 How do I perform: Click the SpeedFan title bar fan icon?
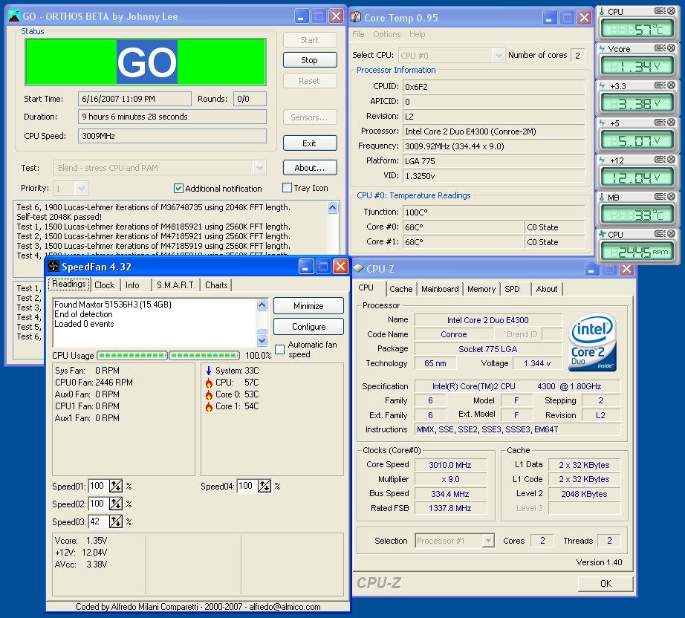pyautogui.click(x=53, y=267)
